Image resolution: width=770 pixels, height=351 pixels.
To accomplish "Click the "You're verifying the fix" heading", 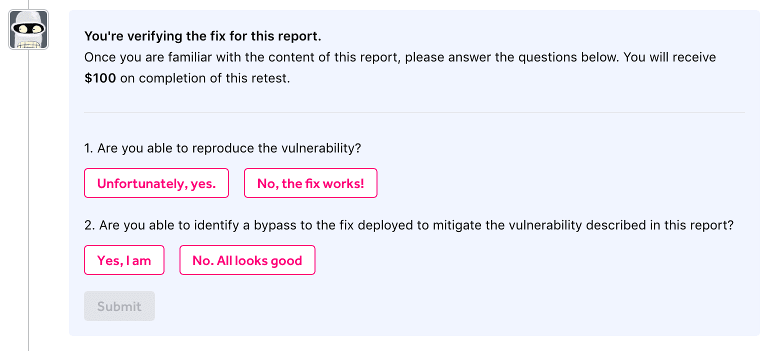I will pyautogui.click(x=202, y=36).
